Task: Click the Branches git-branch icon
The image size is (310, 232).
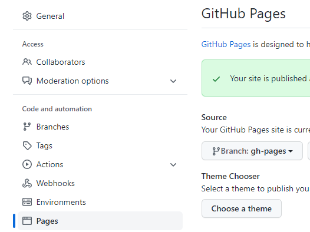Action: tap(27, 127)
